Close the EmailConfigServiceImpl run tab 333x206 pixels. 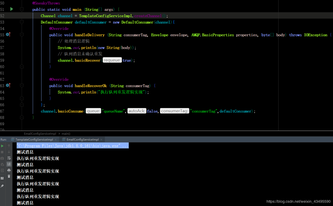(x=101, y=139)
